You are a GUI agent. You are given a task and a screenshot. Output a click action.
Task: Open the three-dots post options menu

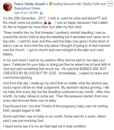[x=110, y=4]
